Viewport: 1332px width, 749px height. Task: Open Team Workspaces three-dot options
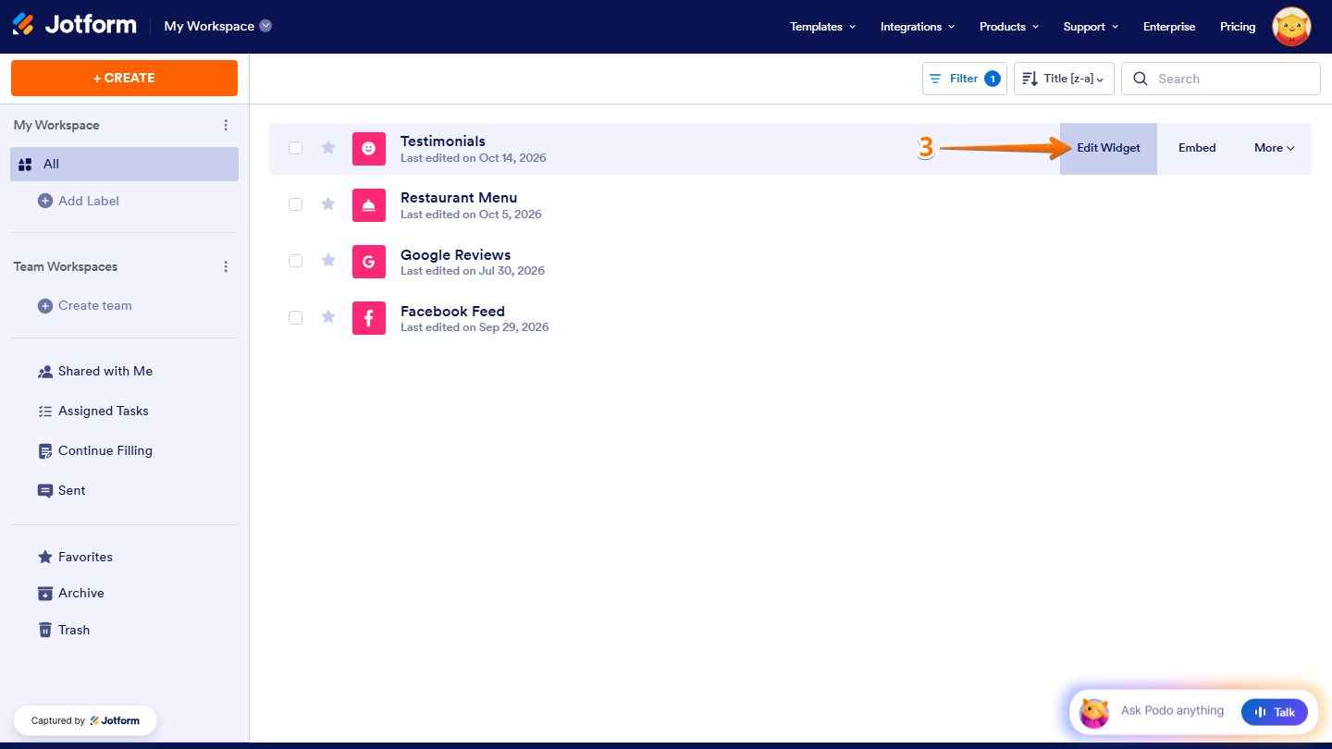tap(226, 266)
